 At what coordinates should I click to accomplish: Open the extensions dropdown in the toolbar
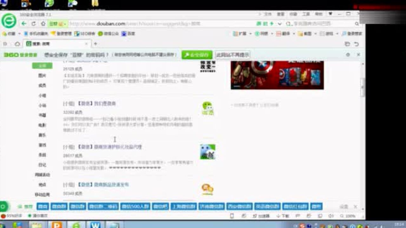[x=242, y=34]
